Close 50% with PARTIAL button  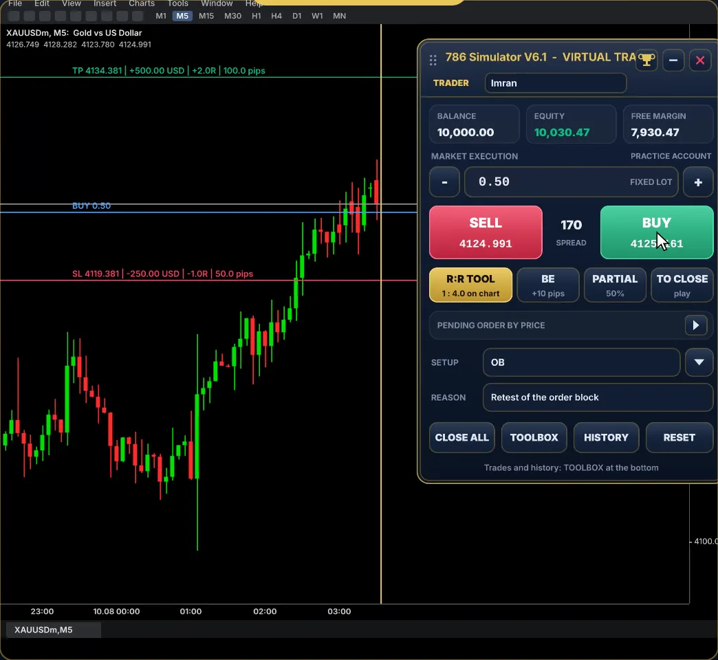pos(615,285)
